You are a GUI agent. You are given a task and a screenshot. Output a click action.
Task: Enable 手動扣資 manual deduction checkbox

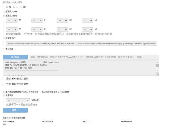(x=4, y=49)
